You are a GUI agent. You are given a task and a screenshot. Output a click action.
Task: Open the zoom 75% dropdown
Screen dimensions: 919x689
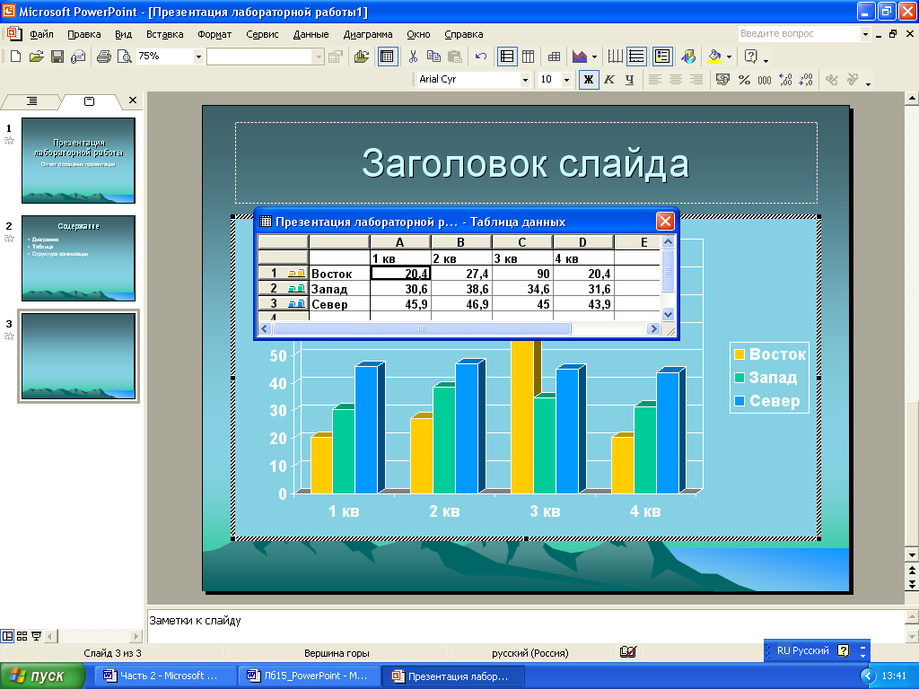pyautogui.click(x=198, y=57)
